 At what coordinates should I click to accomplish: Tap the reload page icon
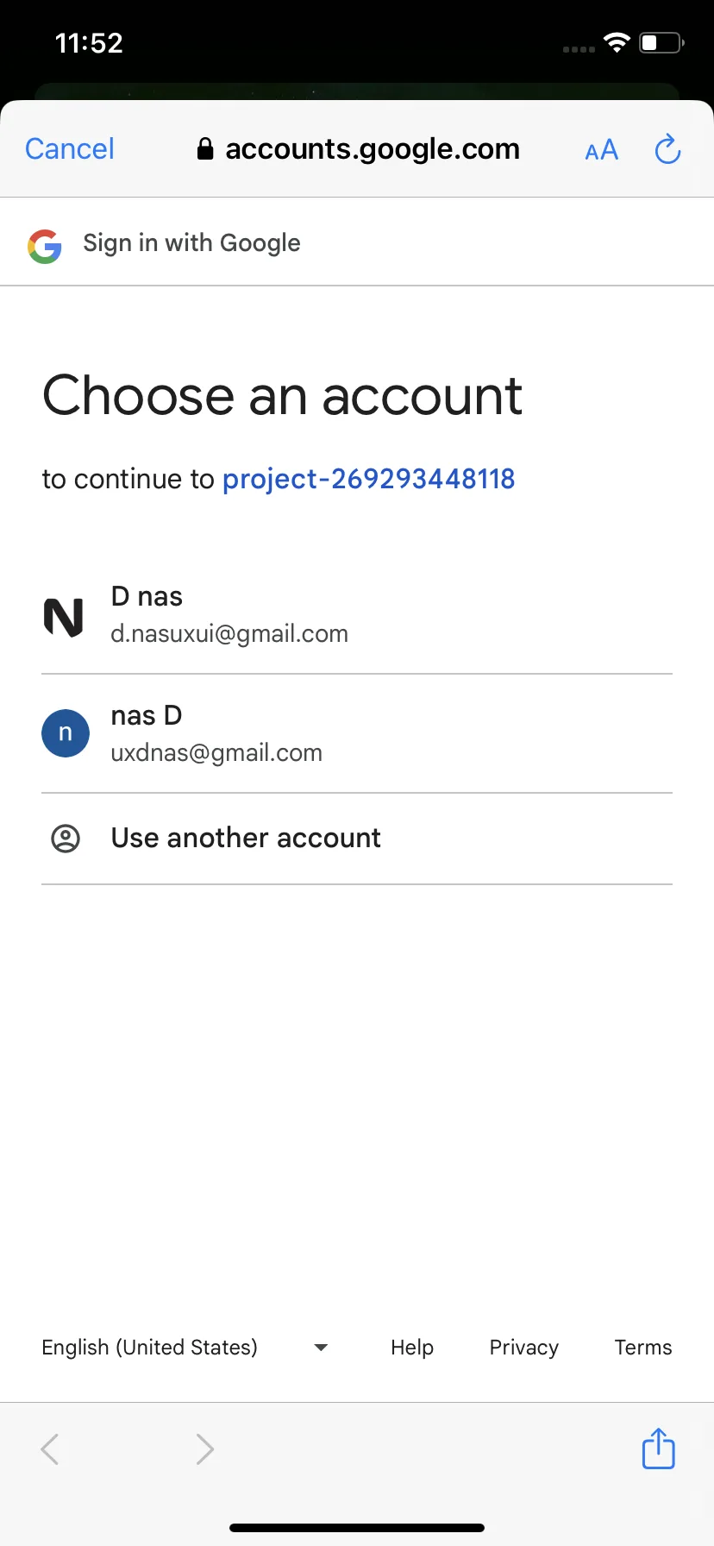point(667,149)
